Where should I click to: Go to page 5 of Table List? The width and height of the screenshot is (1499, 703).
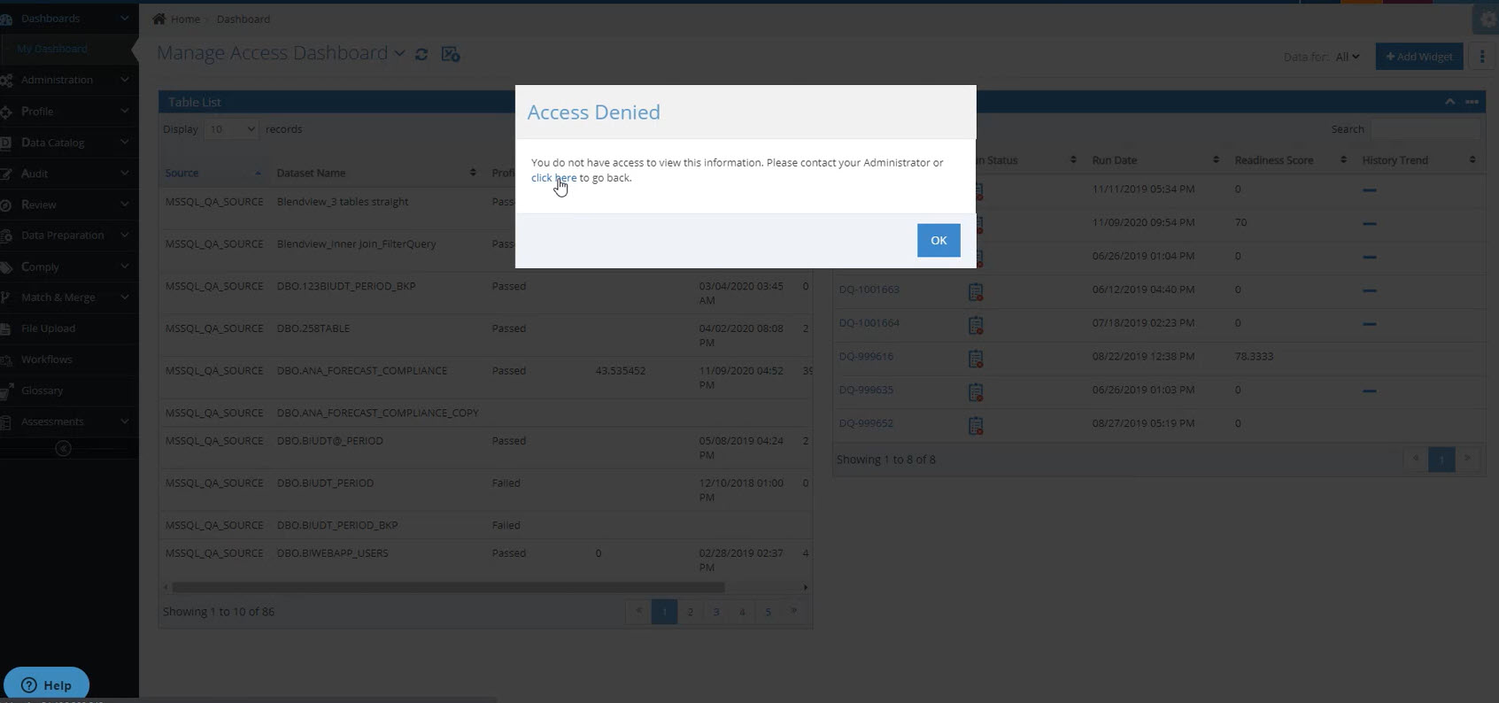click(x=769, y=612)
